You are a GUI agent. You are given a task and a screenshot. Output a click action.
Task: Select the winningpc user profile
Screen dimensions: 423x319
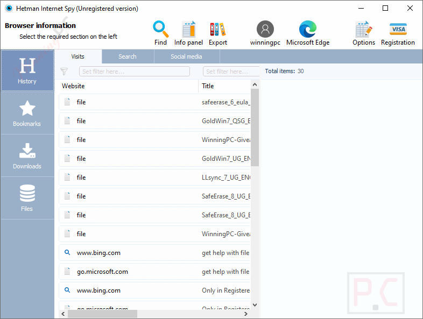pyautogui.click(x=265, y=33)
